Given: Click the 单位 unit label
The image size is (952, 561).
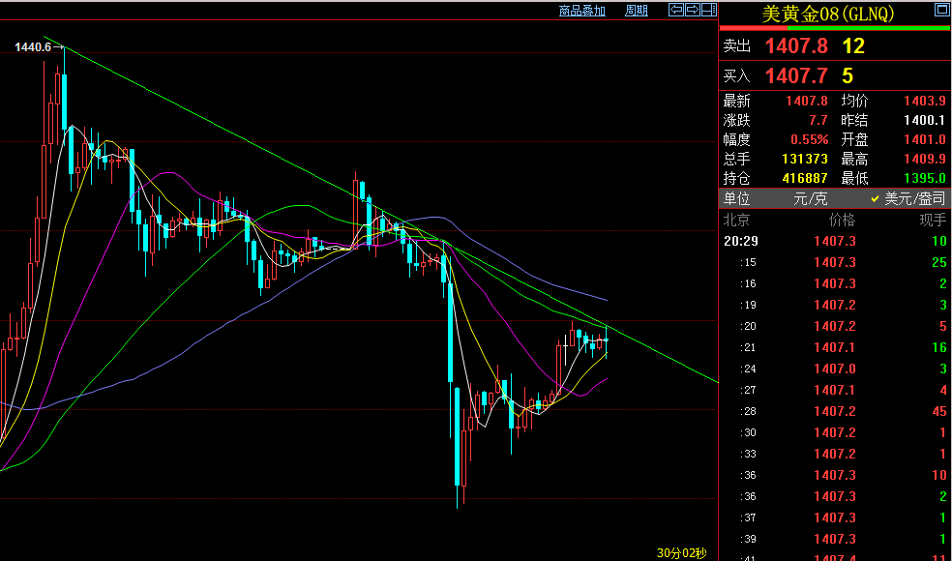Looking at the screenshot, I should 736,198.
